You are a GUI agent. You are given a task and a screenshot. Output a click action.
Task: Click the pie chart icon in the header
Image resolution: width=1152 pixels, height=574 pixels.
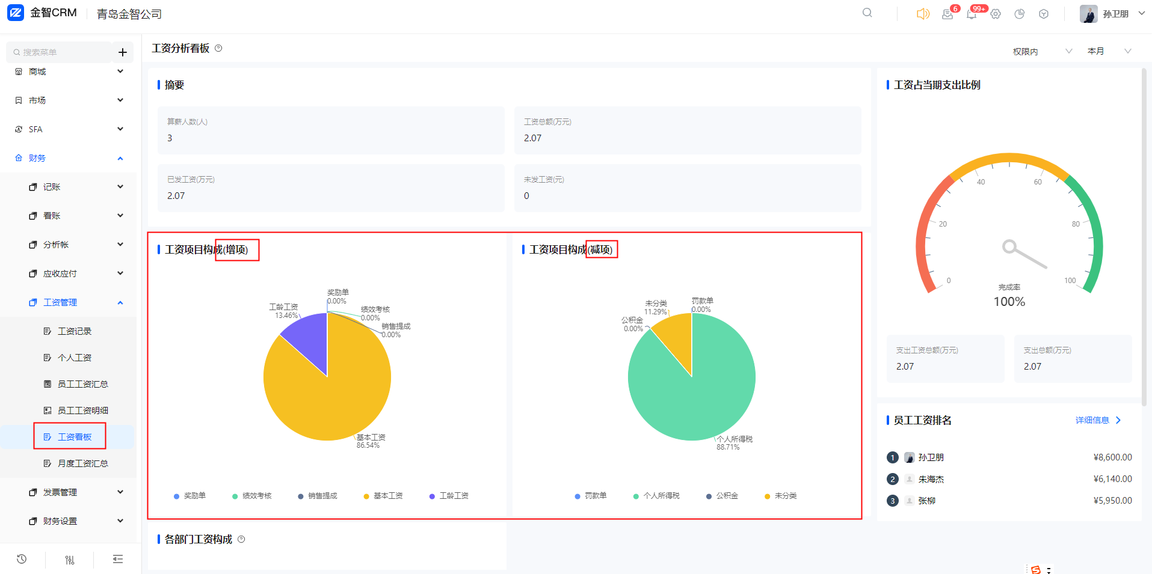click(x=1020, y=14)
